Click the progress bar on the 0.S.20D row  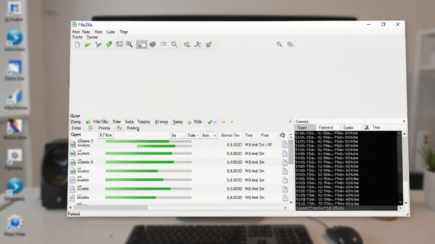(148, 180)
